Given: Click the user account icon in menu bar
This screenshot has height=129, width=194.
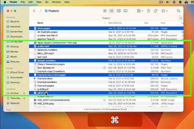Looking at the screenshot, I should [174, 2].
